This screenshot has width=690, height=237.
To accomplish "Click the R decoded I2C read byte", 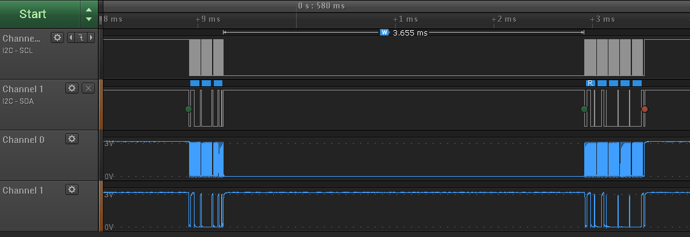I will pos(590,83).
